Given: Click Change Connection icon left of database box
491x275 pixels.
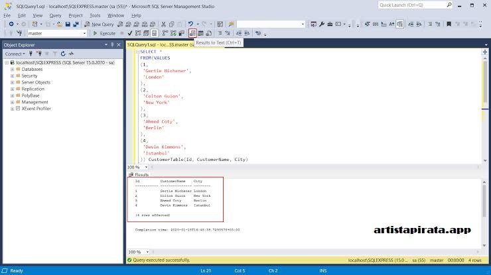Looking at the screenshot, I should click(19, 33).
